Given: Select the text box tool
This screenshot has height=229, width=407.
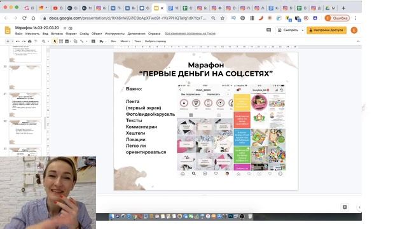Looking at the screenshot, I should [x=61, y=41].
